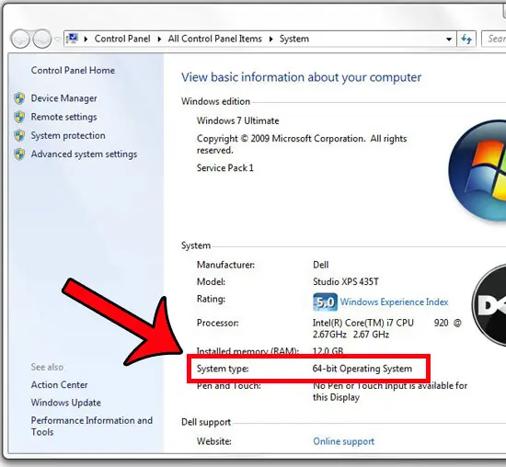Click shield icon next to Device Manager
The height and width of the screenshot is (467, 506).
[19, 98]
